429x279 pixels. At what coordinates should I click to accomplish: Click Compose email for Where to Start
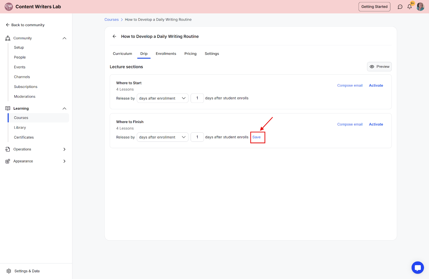(350, 85)
